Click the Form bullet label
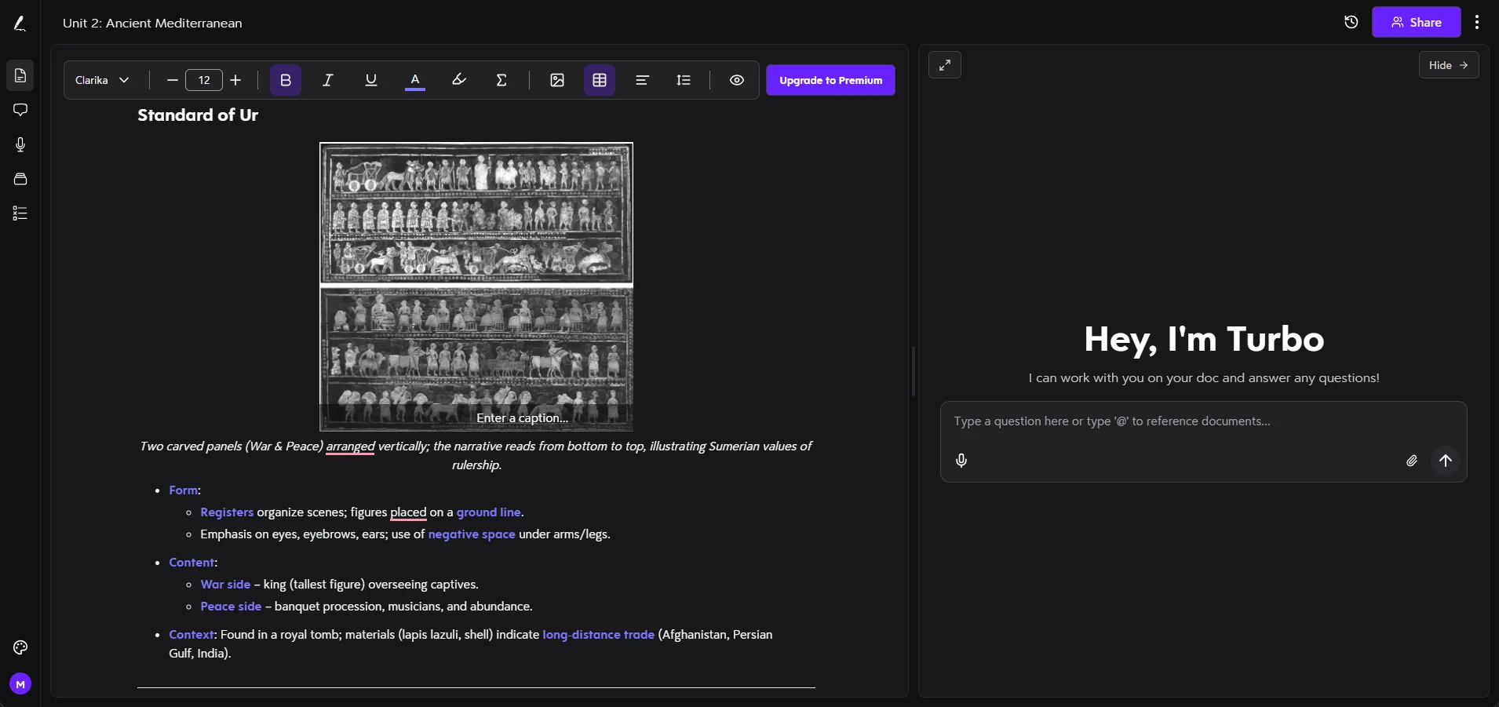The width and height of the screenshot is (1499, 707). coord(184,490)
